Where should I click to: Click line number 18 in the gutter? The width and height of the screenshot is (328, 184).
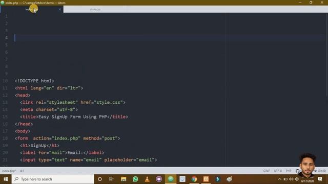5,139
